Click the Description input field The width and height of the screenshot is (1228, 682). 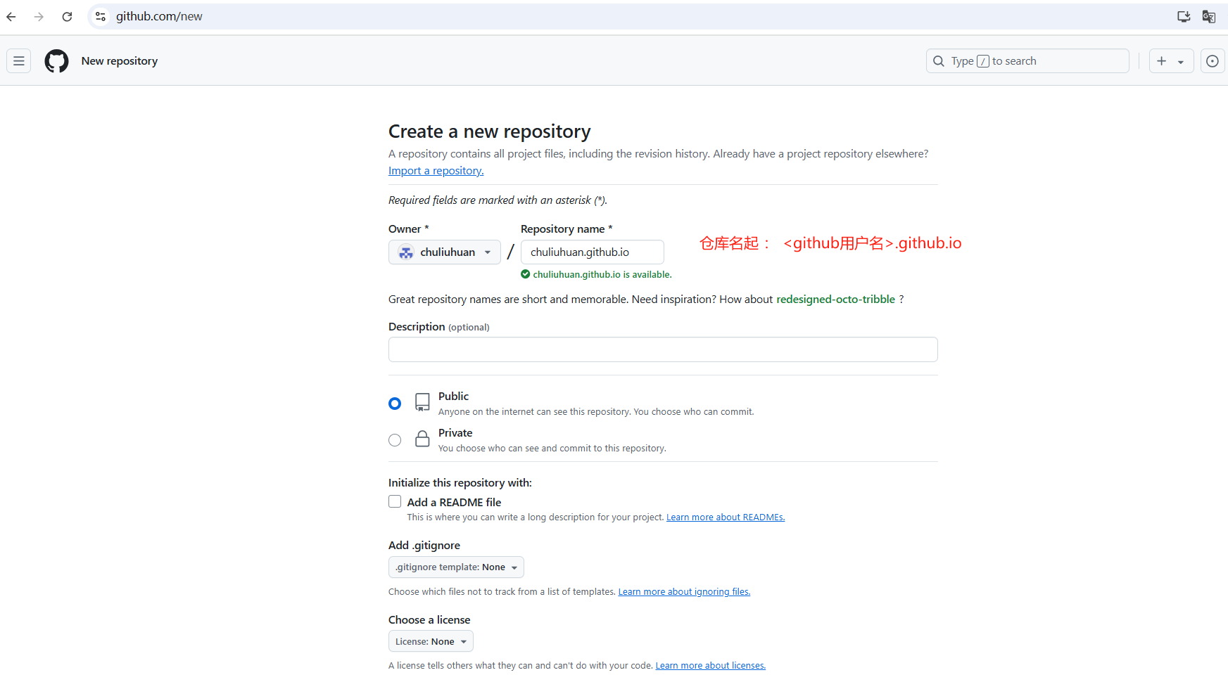(x=663, y=349)
